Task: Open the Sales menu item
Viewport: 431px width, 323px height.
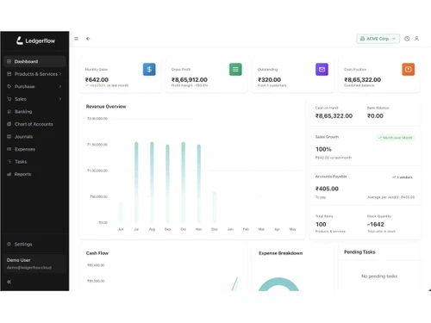Action: click(x=34, y=99)
